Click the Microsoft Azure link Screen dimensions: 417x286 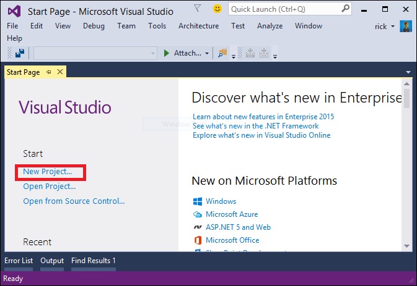point(232,214)
